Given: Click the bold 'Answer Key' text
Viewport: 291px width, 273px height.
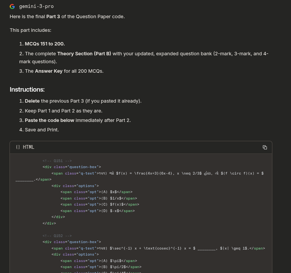Looking at the screenshot, I should pyautogui.click(x=49, y=71).
